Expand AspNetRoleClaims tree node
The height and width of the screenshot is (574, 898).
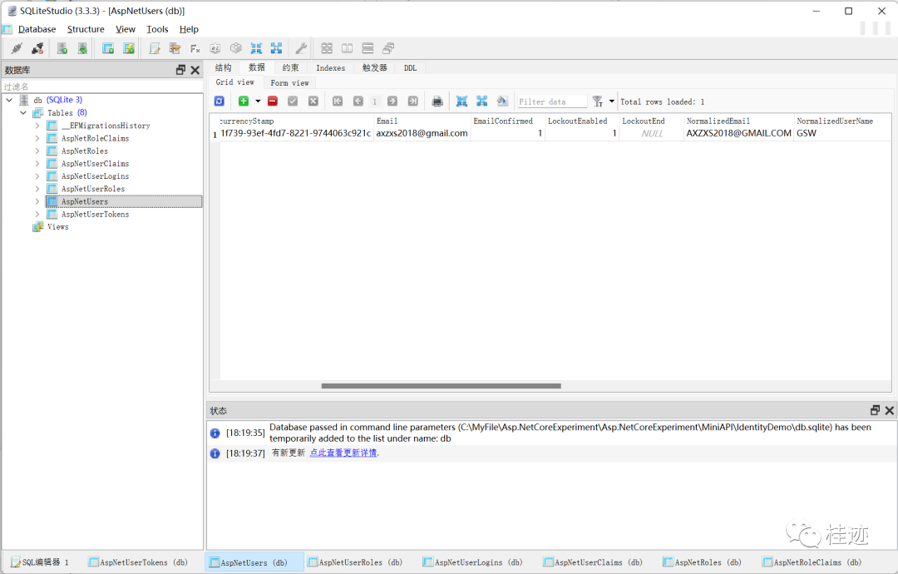pos(37,138)
